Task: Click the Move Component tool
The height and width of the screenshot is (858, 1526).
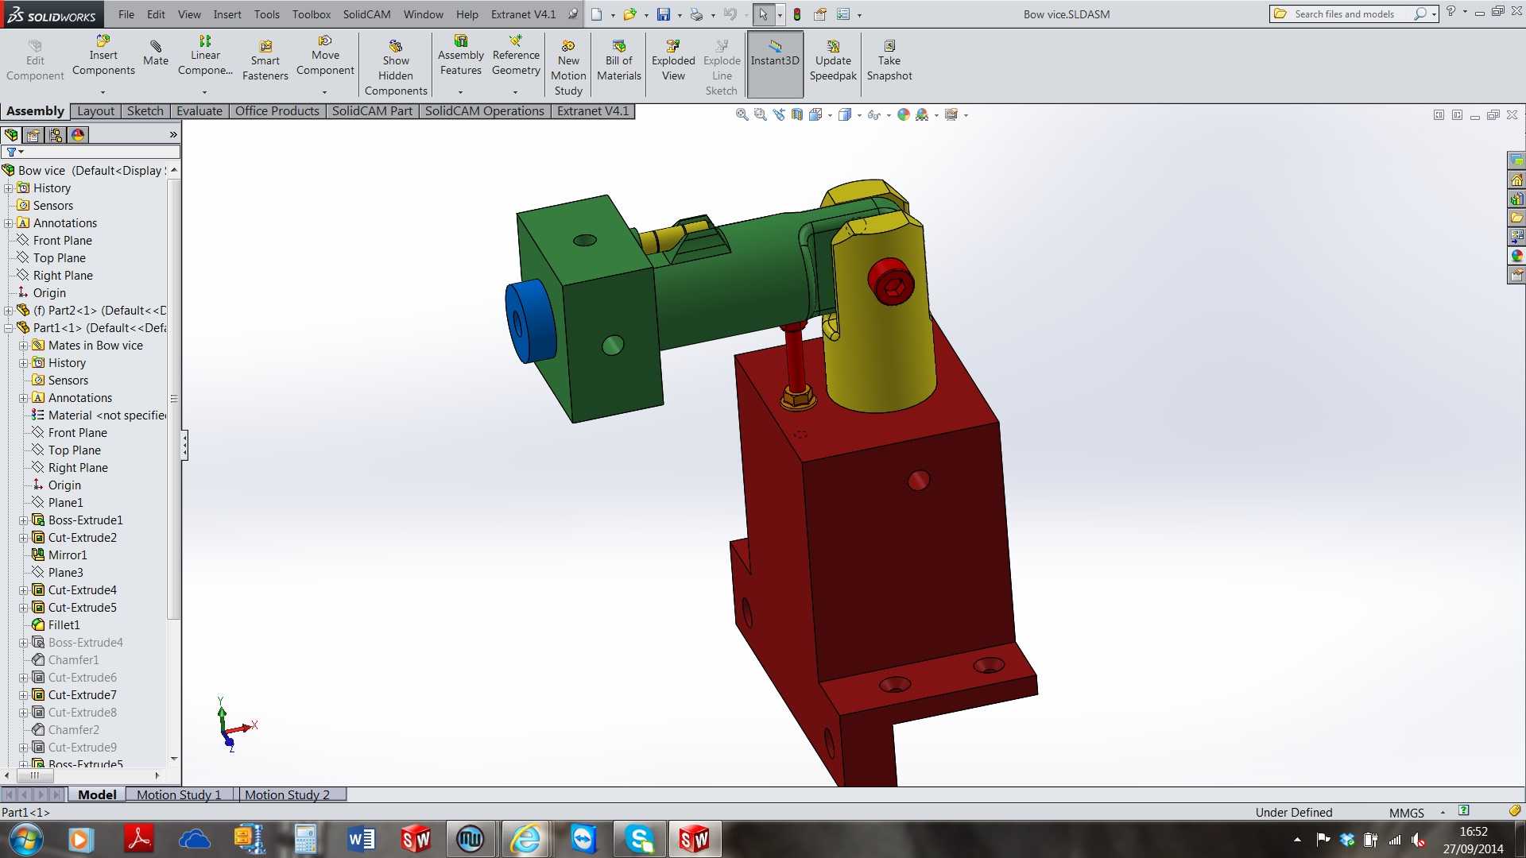Action: tap(325, 56)
